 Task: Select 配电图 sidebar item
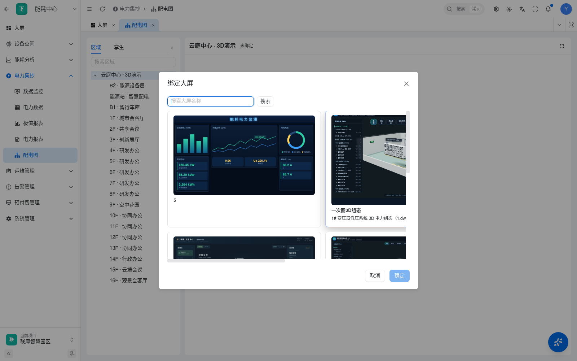[40, 155]
